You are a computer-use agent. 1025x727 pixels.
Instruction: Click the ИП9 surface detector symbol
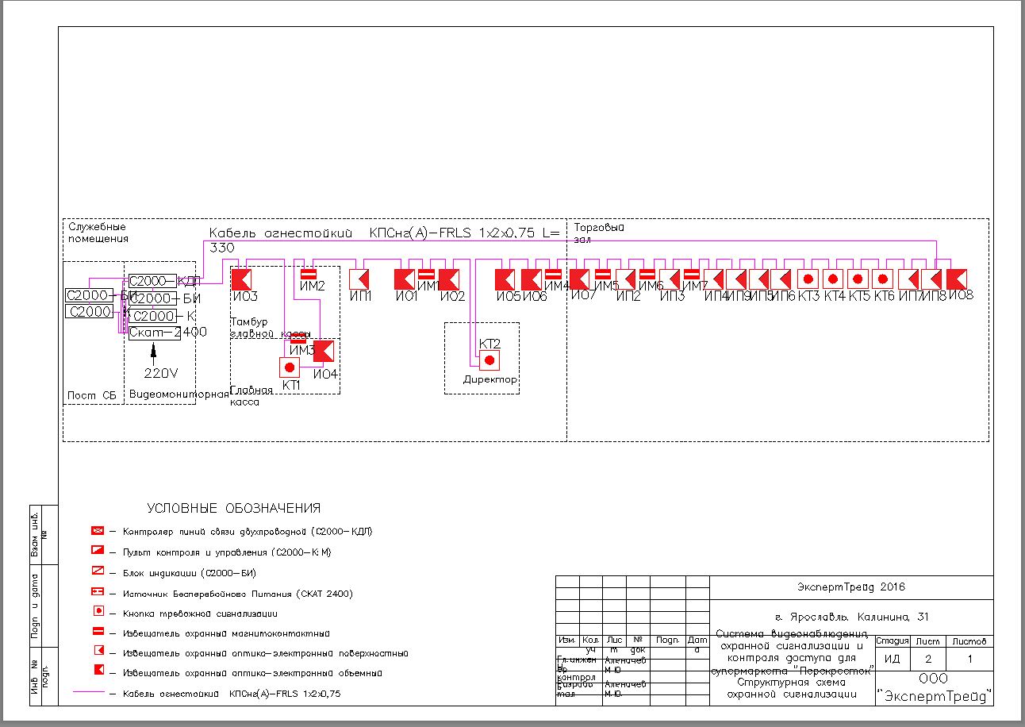point(737,279)
